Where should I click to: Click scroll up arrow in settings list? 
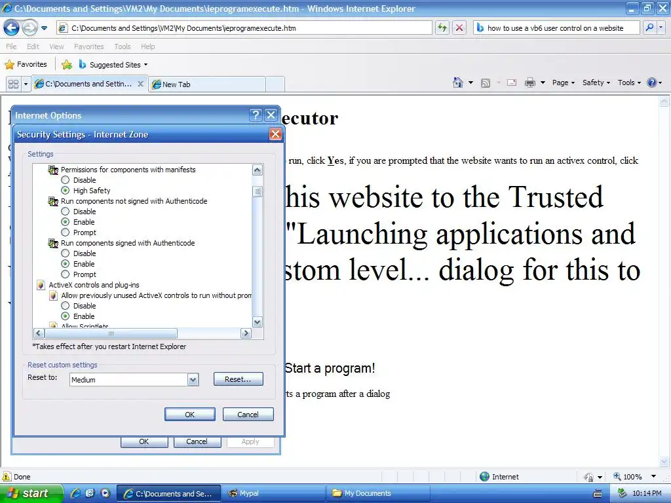point(257,170)
